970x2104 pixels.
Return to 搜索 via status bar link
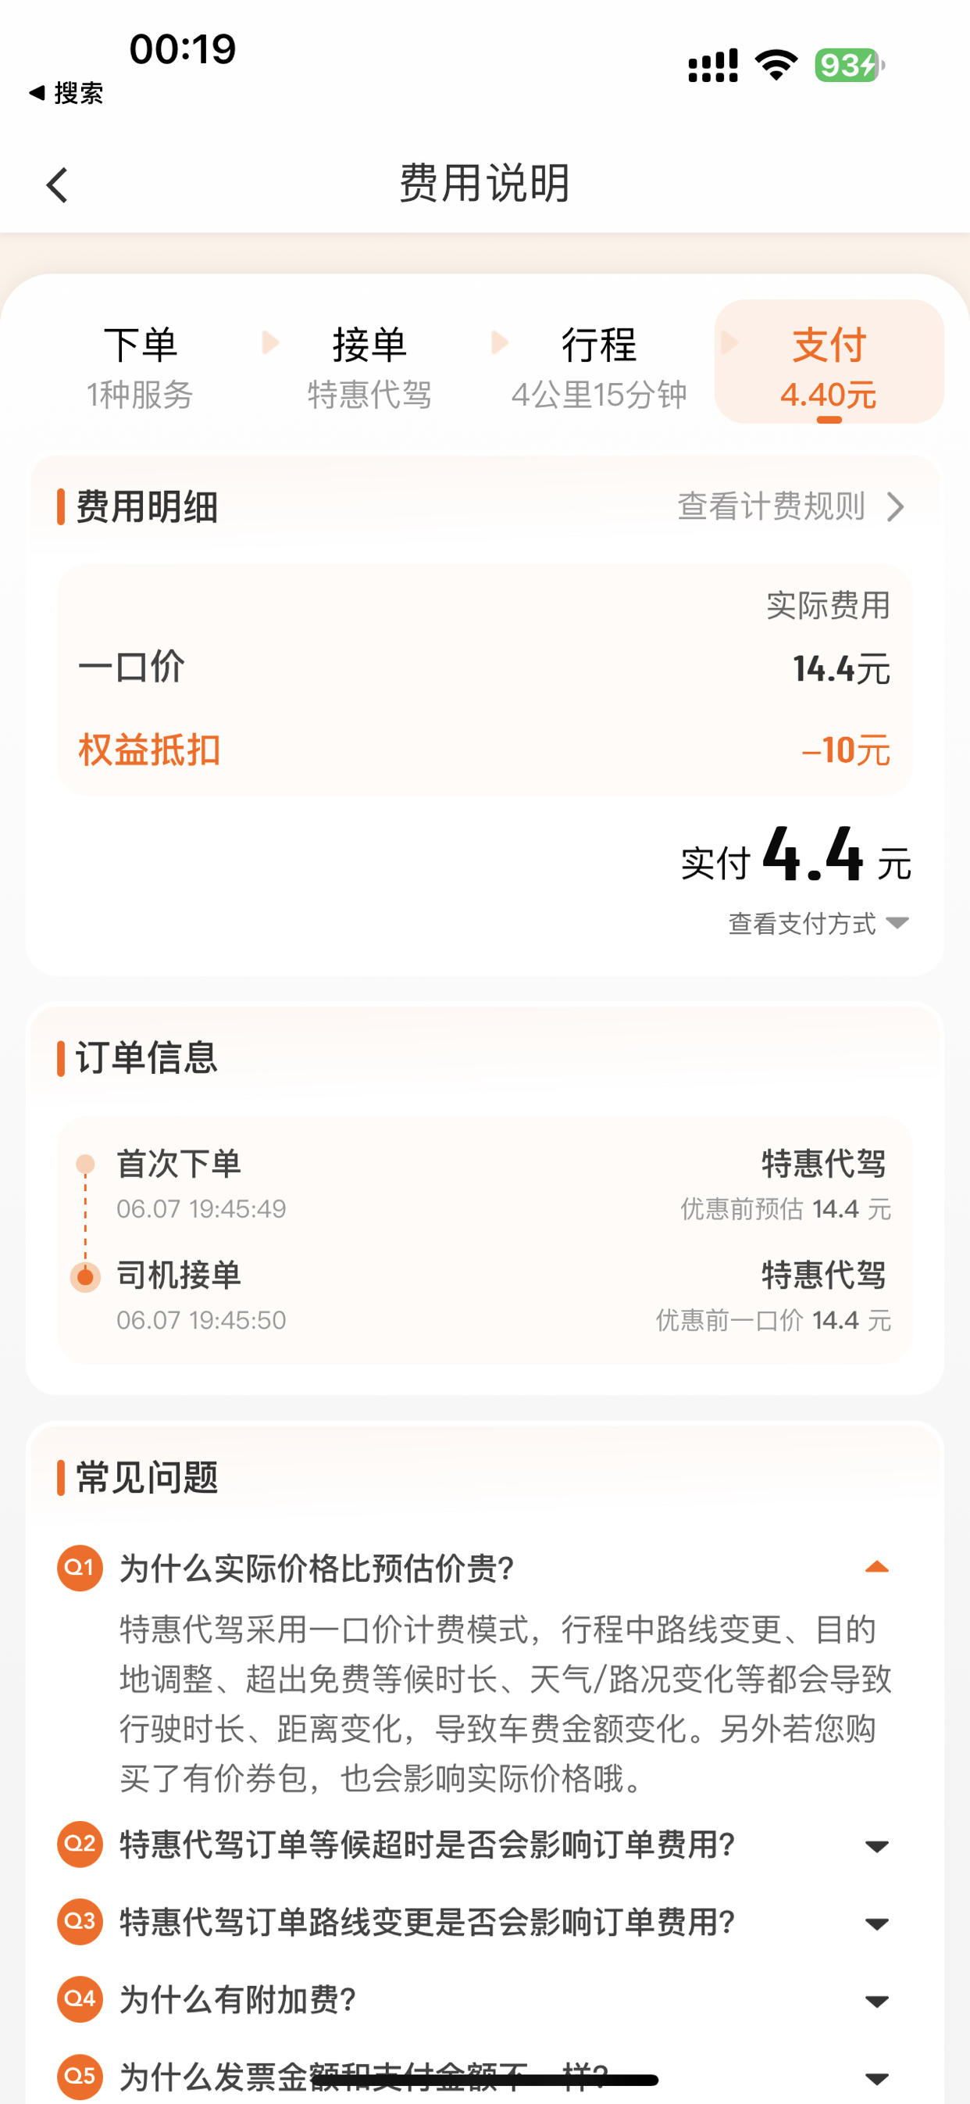tap(66, 93)
